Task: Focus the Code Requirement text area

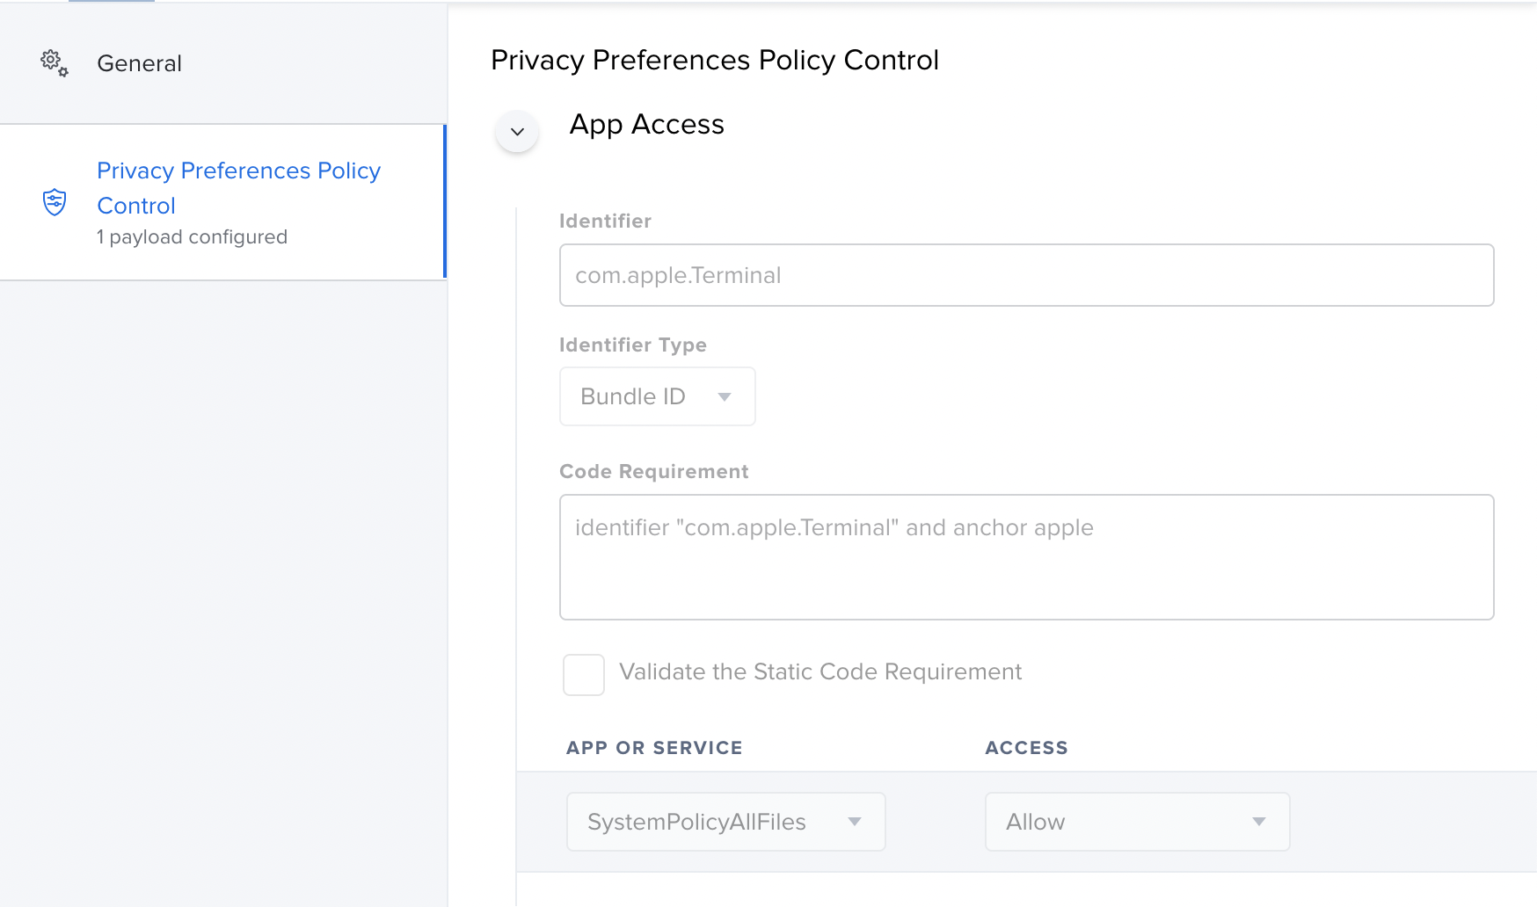Action: [1026, 557]
